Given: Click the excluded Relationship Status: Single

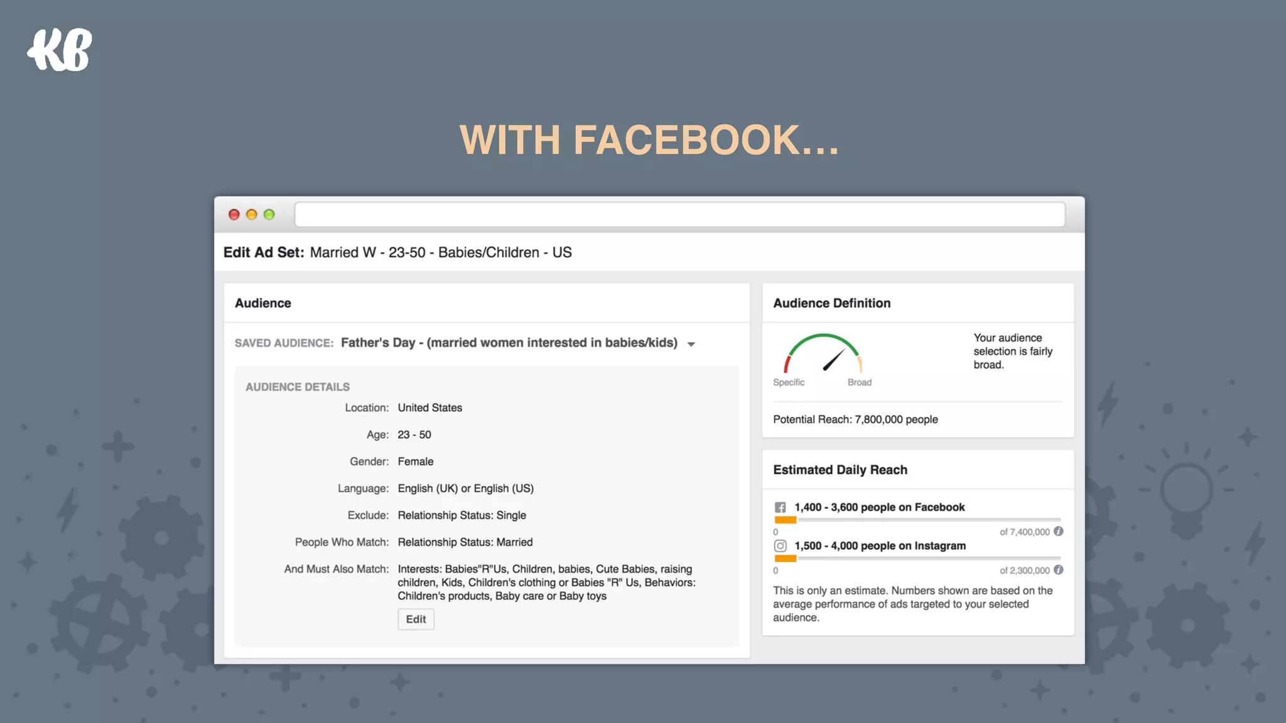Looking at the screenshot, I should point(462,515).
